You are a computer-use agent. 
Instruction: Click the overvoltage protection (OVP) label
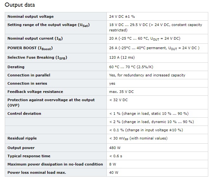click(x=51, y=102)
